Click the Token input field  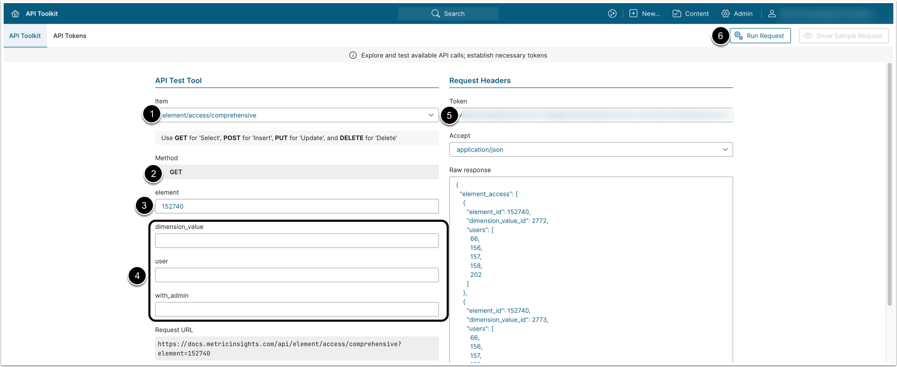[593, 115]
